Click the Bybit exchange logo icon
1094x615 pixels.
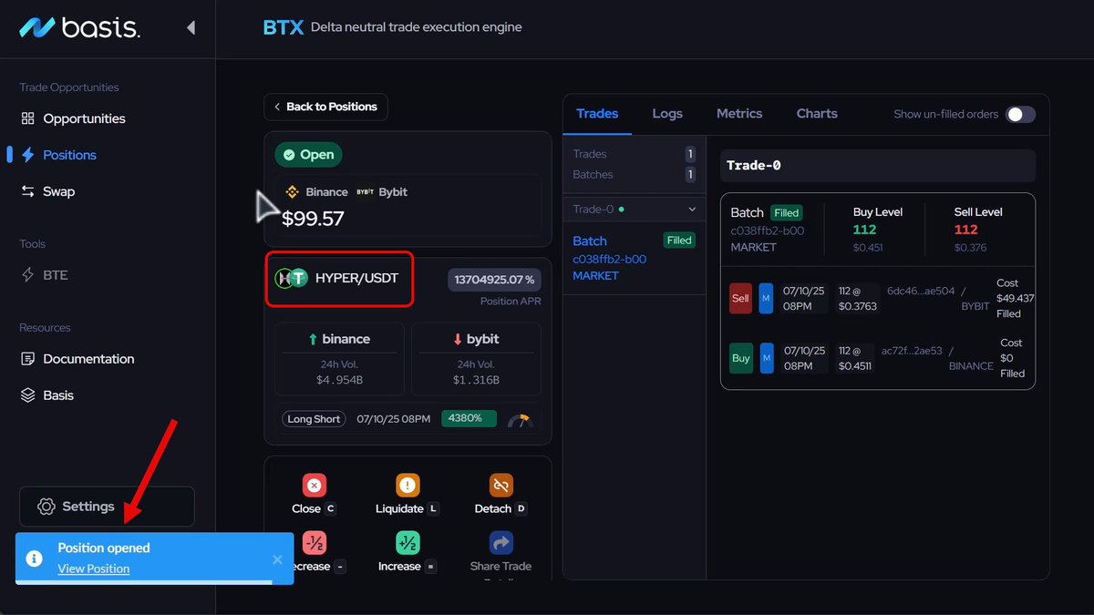coord(365,192)
